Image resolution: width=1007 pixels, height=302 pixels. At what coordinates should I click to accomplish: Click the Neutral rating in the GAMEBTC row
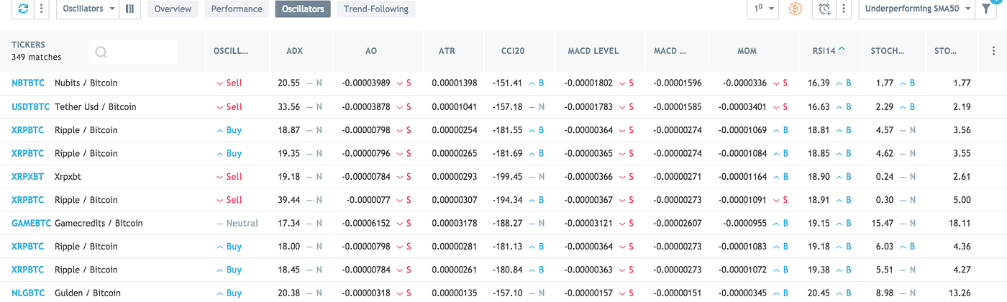(237, 224)
